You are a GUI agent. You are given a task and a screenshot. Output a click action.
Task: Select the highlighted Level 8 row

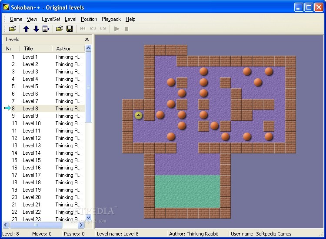point(43,109)
